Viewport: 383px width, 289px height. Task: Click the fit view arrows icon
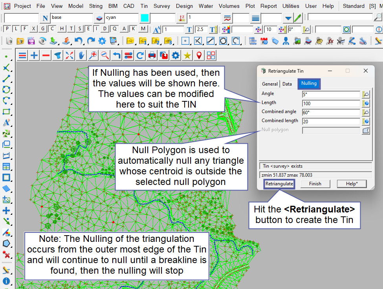(x=70, y=56)
